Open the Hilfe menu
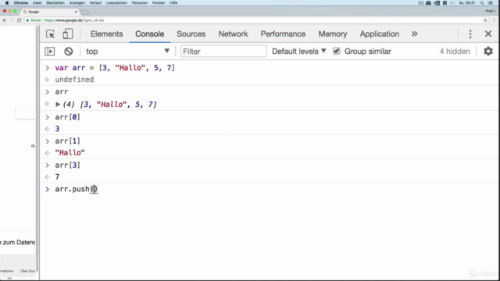 [x=173, y=3]
